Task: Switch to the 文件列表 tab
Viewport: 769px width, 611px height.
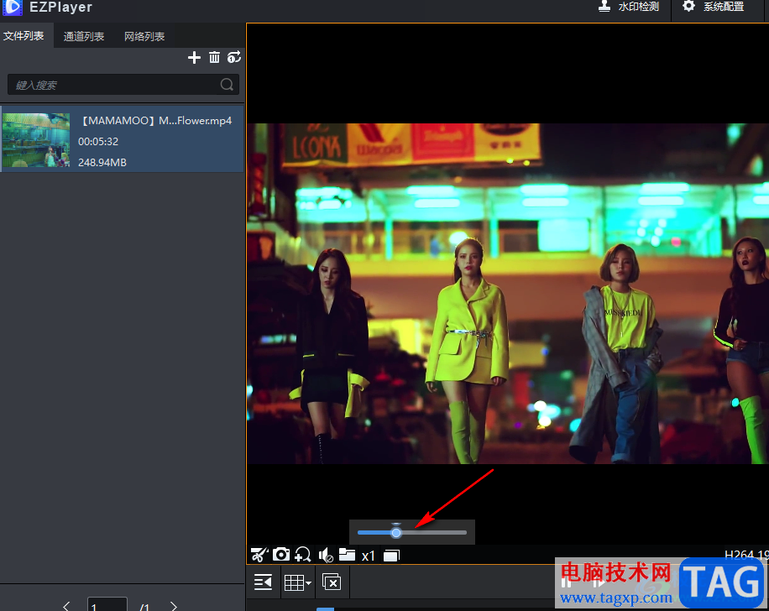Action: 24,36
